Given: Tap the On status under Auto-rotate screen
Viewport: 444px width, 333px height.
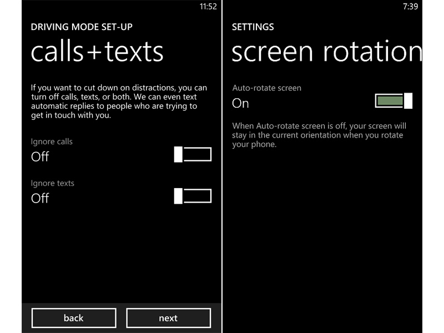Looking at the screenshot, I should (x=240, y=103).
